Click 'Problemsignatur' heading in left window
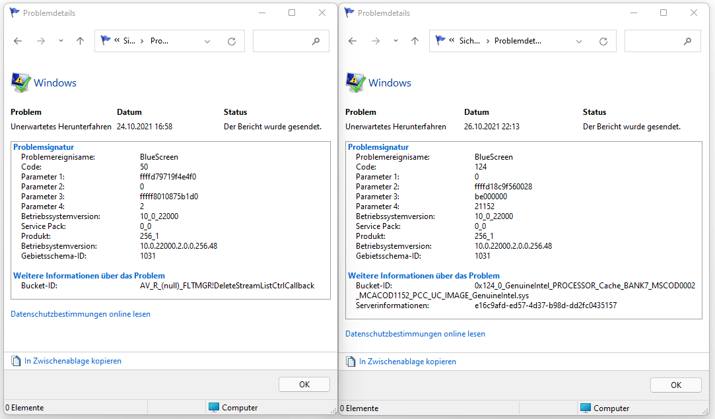The width and height of the screenshot is (715, 419). [44, 146]
